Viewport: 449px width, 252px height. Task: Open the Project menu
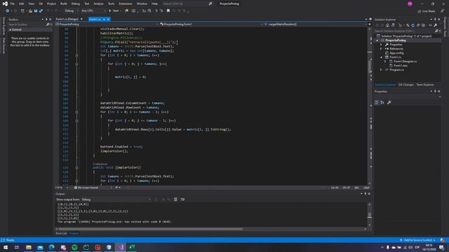[x=51, y=3]
